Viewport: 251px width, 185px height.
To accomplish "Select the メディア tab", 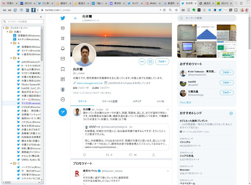I will click(137, 101).
